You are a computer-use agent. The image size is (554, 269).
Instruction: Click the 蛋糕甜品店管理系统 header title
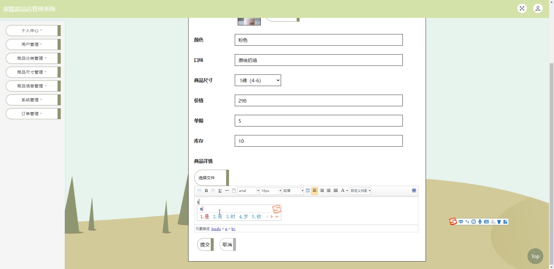coord(29,9)
